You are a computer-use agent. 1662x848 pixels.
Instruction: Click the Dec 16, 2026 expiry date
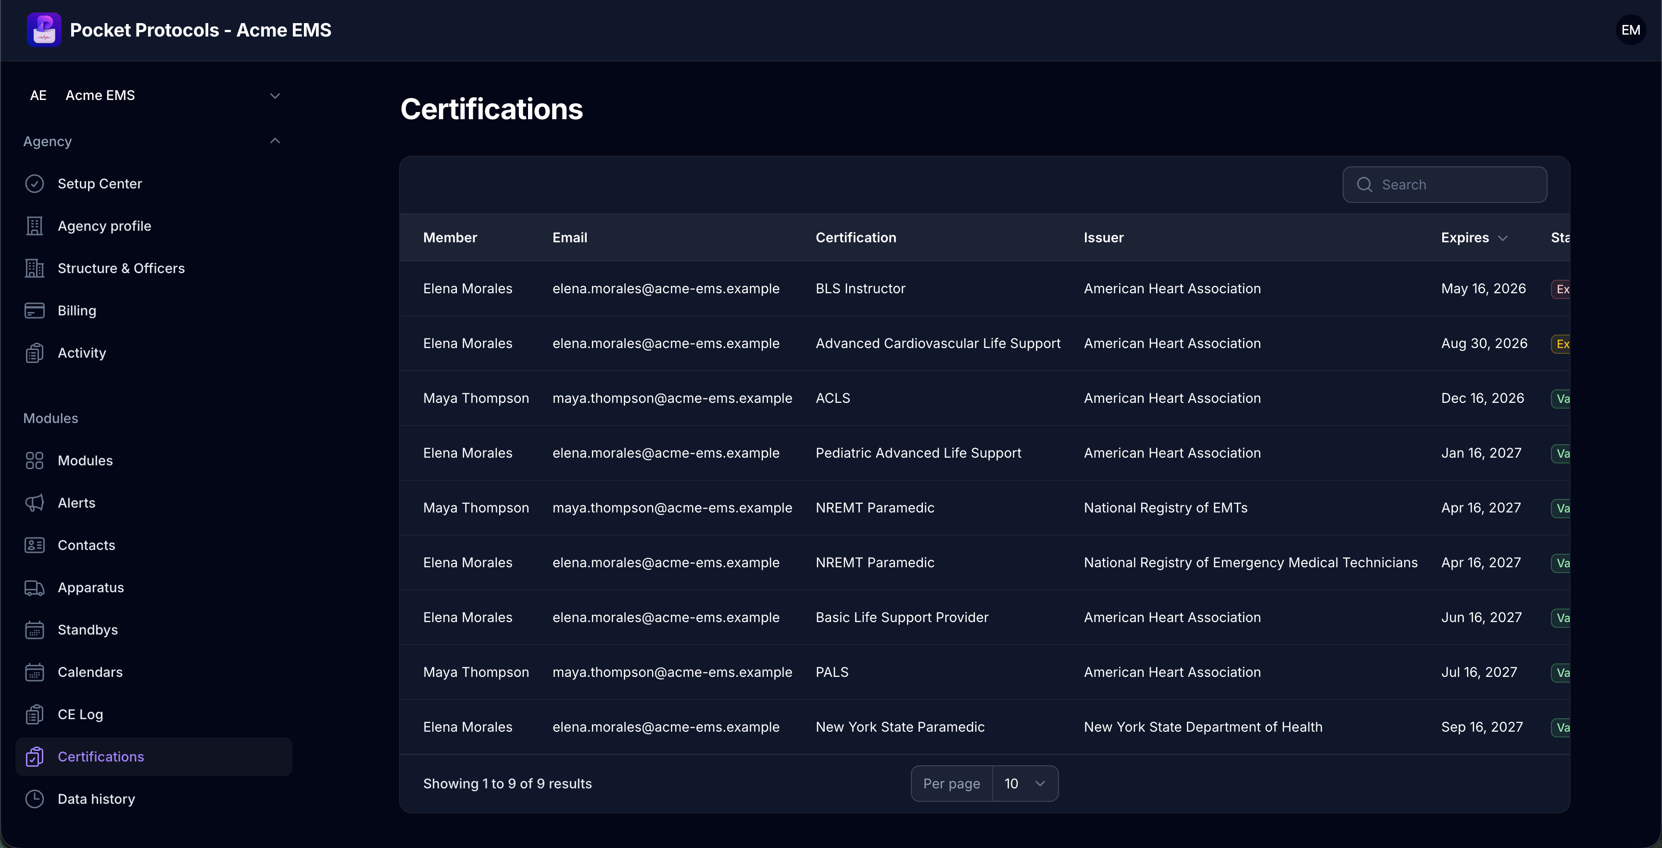pyautogui.click(x=1483, y=399)
